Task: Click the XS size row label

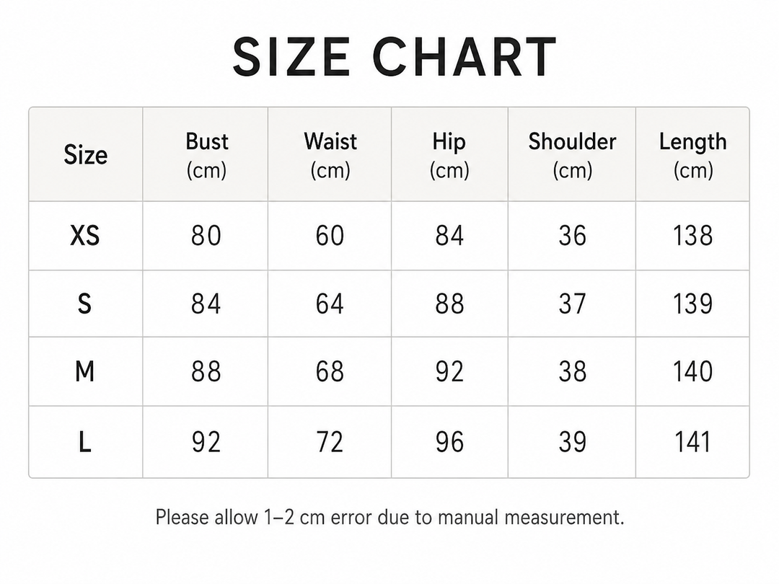Action: 85,235
